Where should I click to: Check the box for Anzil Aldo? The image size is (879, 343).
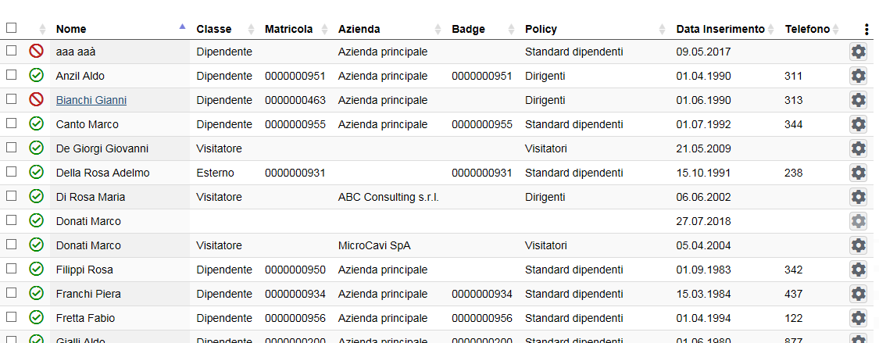(11, 75)
